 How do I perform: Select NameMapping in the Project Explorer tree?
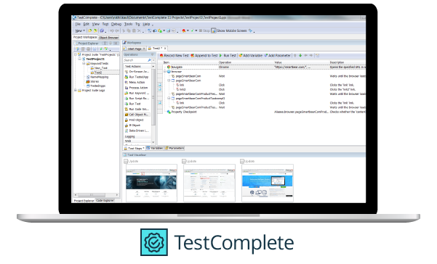[99, 77]
